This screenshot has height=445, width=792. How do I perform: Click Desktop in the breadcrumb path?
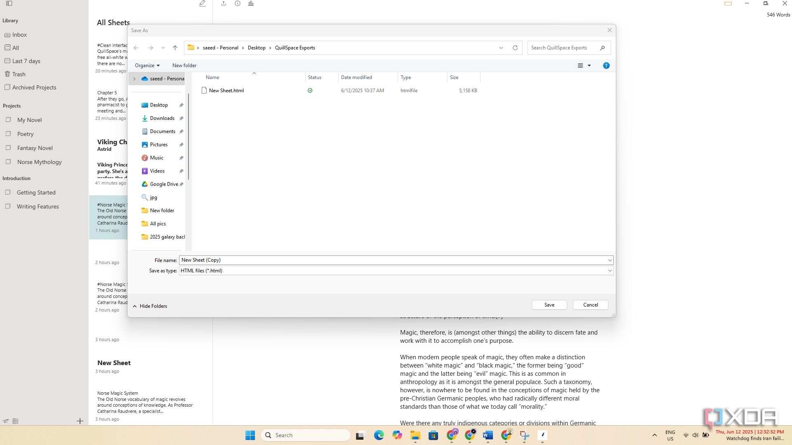[x=257, y=48]
